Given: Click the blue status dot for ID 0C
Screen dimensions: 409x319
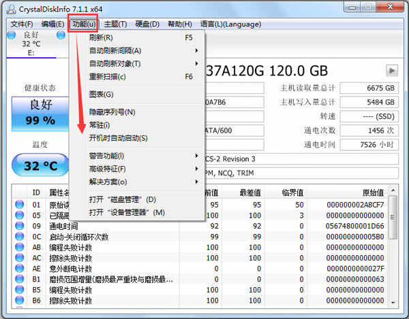Looking at the screenshot, I should (20, 237).
